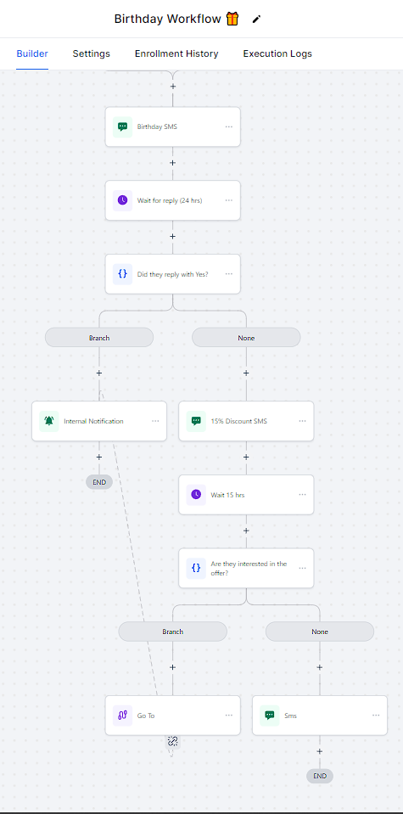Screen dimensions: 403x814
Task: Switch to the Builder tab
Action: (32, 54)
